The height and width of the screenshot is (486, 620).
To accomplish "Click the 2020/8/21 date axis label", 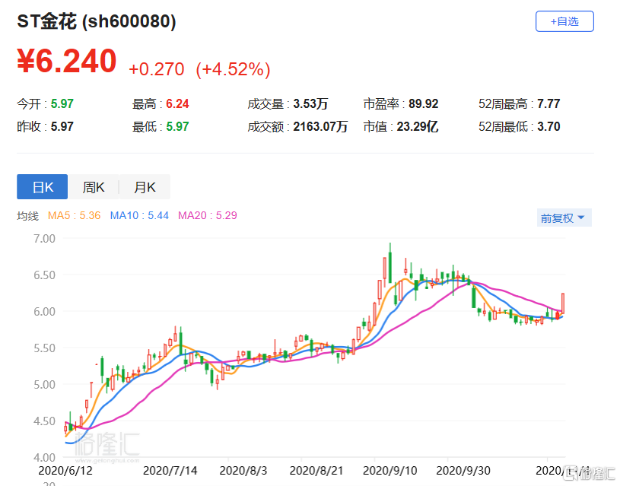I will coord(316,471).
